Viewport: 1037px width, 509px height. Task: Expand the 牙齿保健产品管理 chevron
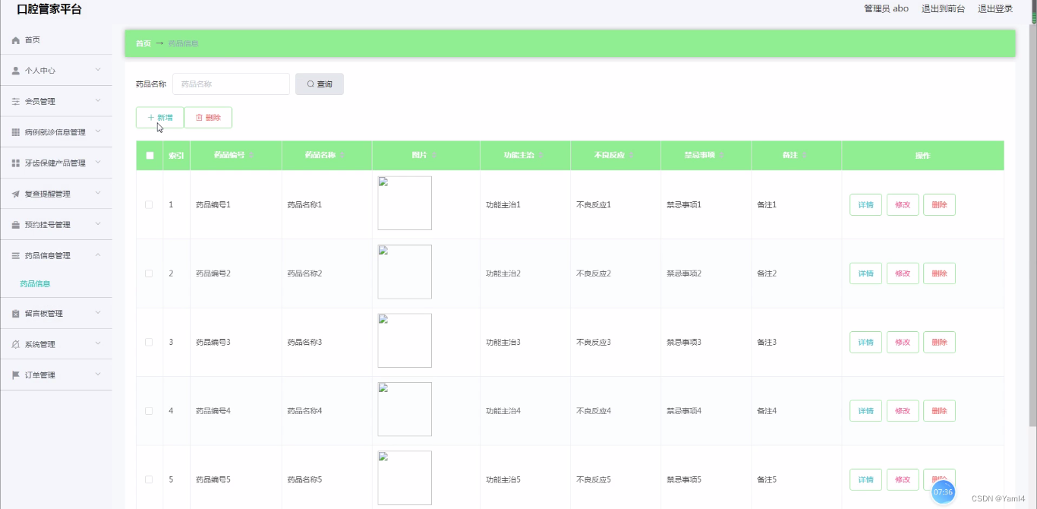tap(98, 163)
